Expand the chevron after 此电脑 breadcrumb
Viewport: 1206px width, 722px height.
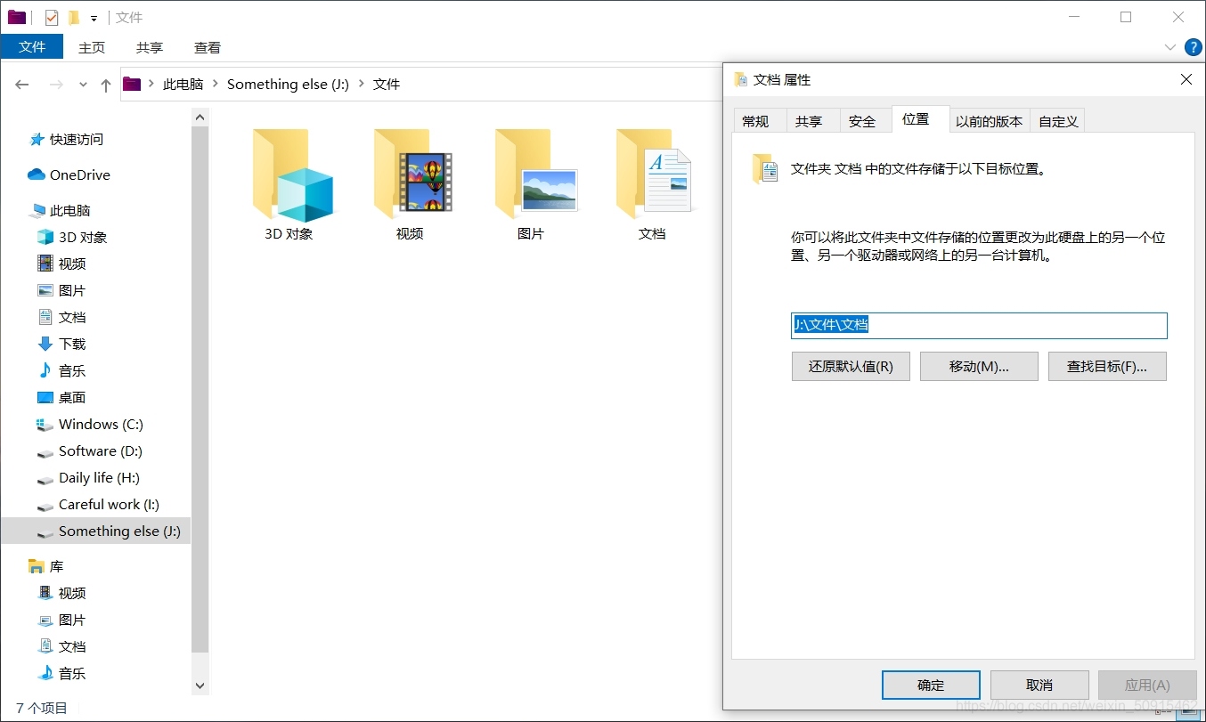216,85
